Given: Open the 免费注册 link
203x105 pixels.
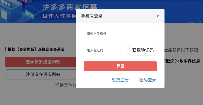Looking at the screenshot, I should (120, 80).
